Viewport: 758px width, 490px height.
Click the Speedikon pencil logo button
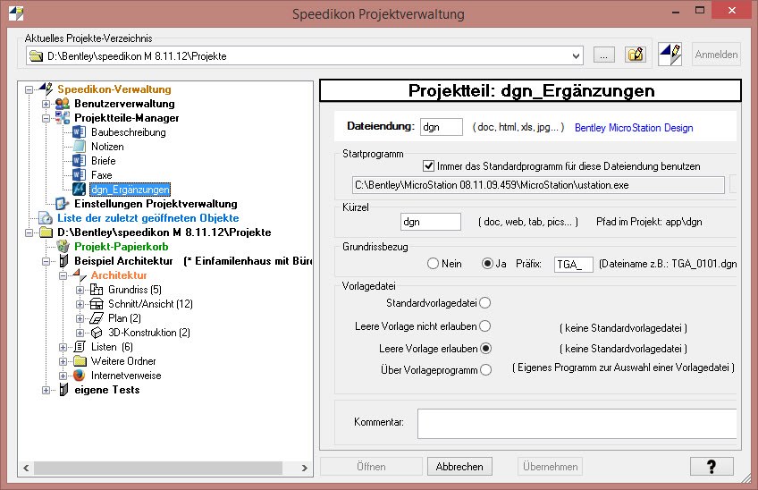click(670, 55)
